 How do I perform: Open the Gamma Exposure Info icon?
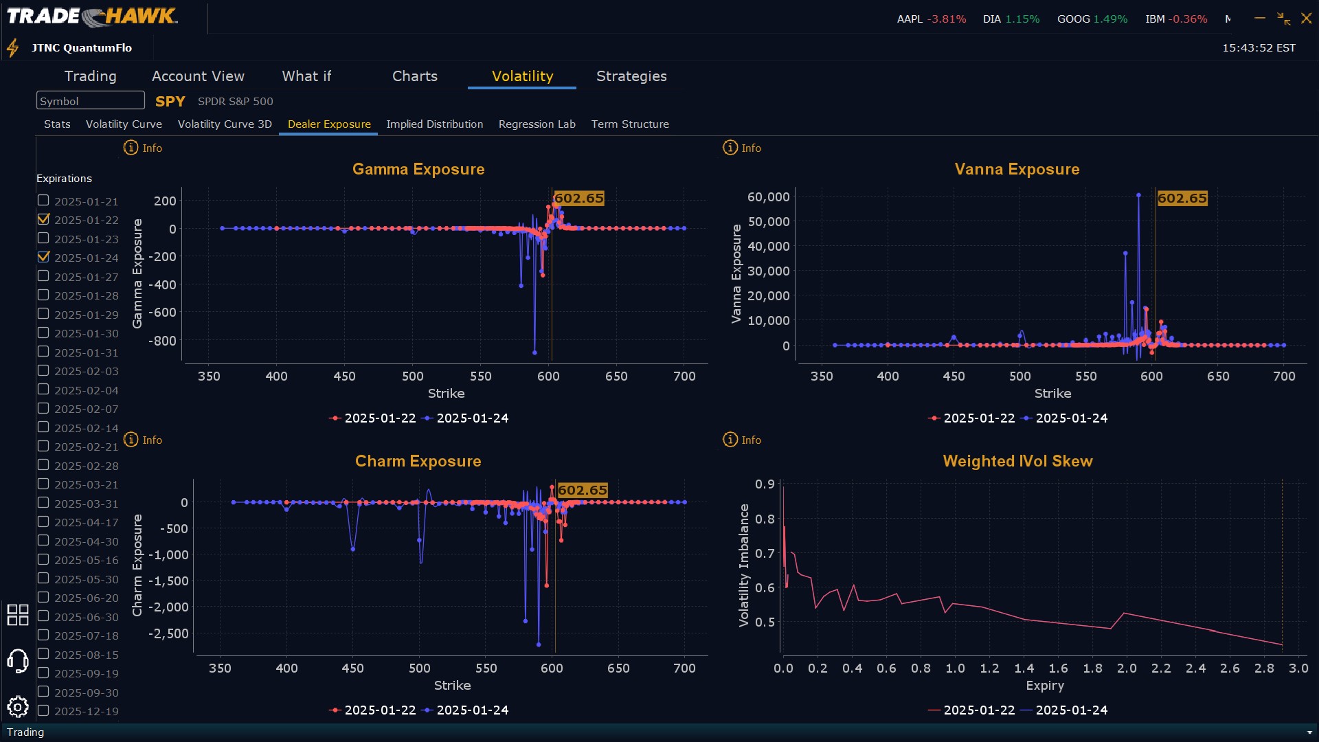131,148
